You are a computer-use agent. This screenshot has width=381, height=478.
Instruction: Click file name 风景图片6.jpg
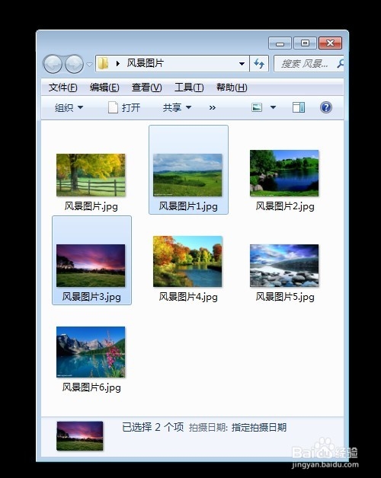coord(91,387)
